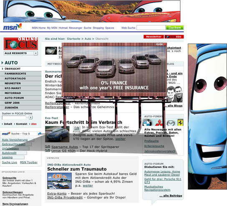The width and height of the screenshot is (227, 206).
Task: Open Kriteriensuche link
Action: [154, 146]
